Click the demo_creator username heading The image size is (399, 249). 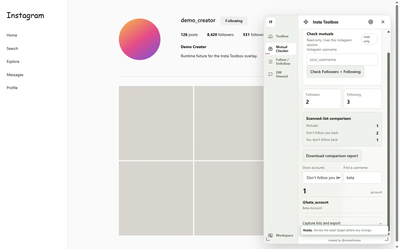click(x=198, y=20)
